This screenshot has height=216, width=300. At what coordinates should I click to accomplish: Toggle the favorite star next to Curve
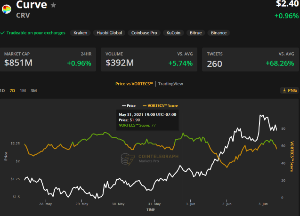[x=53, y=5]
